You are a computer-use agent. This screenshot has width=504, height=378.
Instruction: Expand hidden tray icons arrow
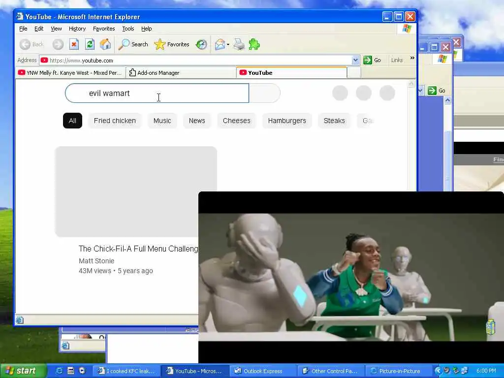(438, 371)
